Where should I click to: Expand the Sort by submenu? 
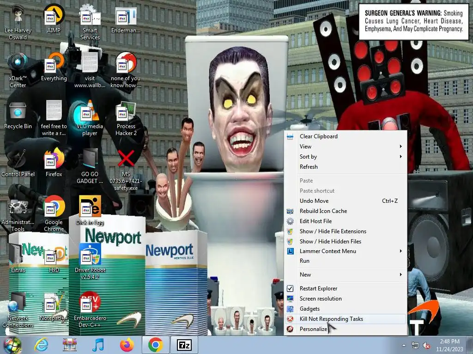346,157
